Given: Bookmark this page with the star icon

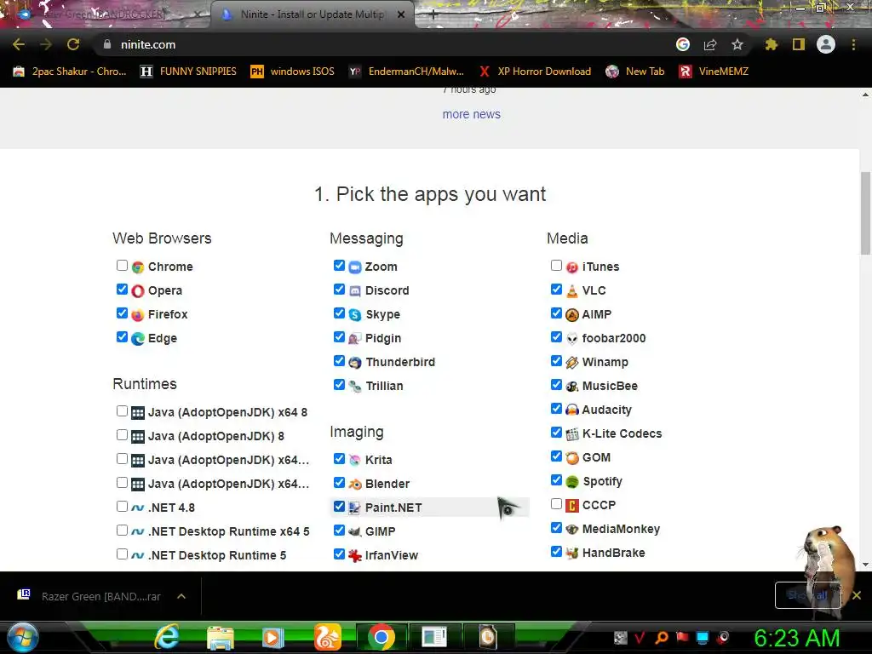Looking at the screenshot, I should (x=737, y=44).
